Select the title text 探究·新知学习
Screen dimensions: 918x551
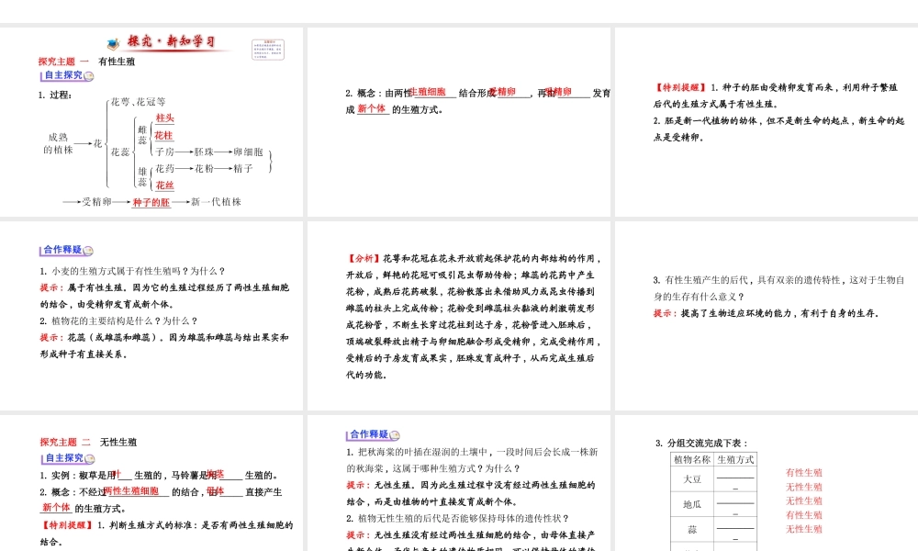pos(172,41)
